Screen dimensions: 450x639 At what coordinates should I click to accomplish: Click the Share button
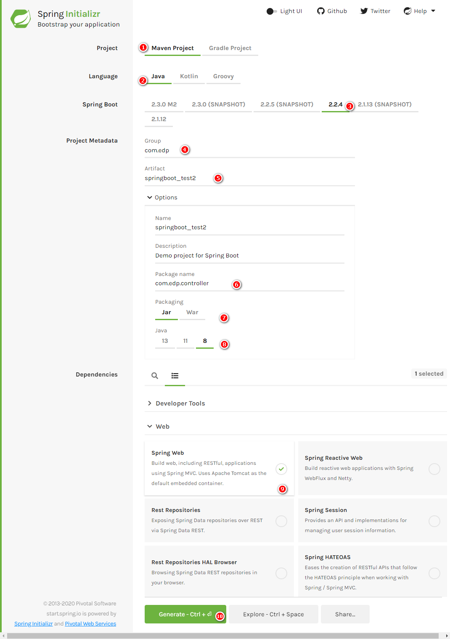click(345, 614)
